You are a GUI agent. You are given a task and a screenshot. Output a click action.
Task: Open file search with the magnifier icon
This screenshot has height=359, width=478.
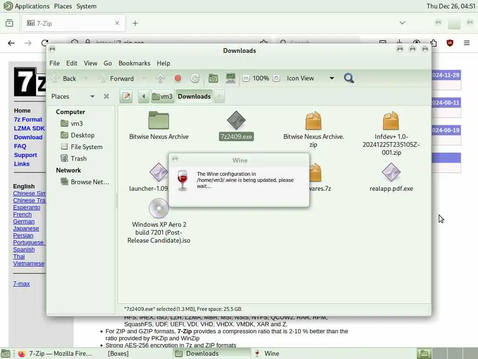click(x=349, y=78)
